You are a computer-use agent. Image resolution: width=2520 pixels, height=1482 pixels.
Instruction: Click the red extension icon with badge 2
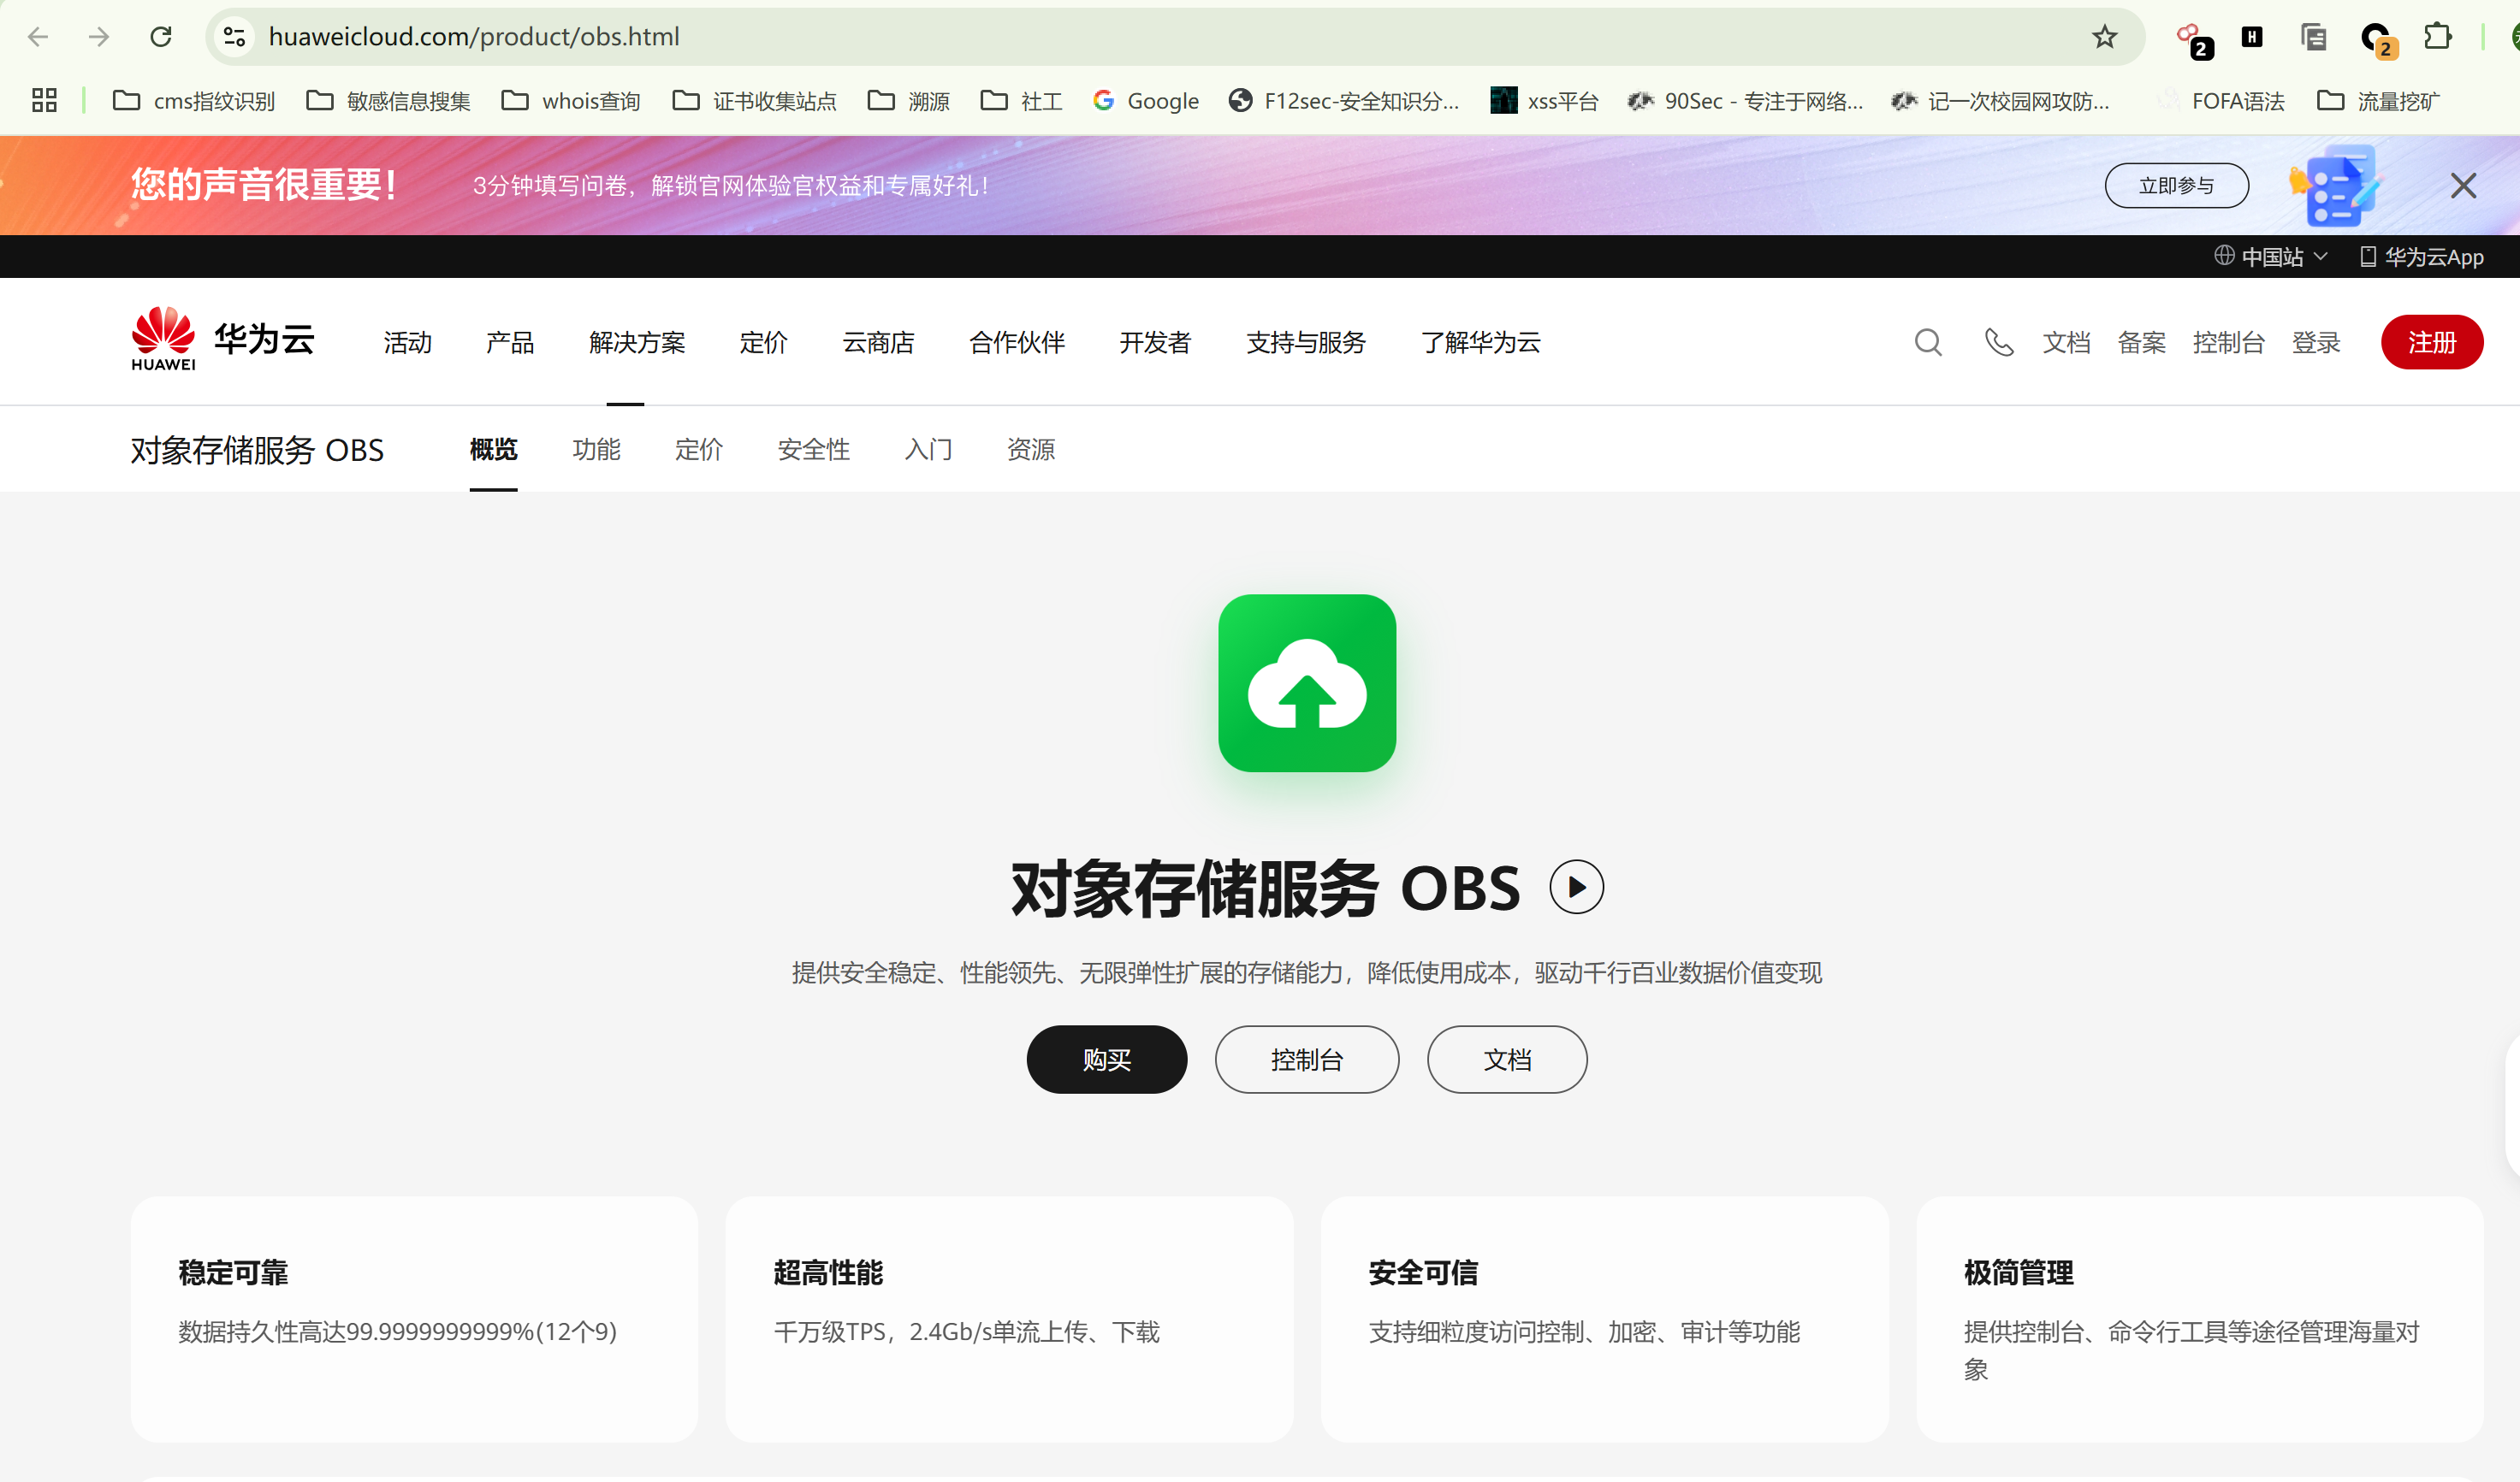2193,40
